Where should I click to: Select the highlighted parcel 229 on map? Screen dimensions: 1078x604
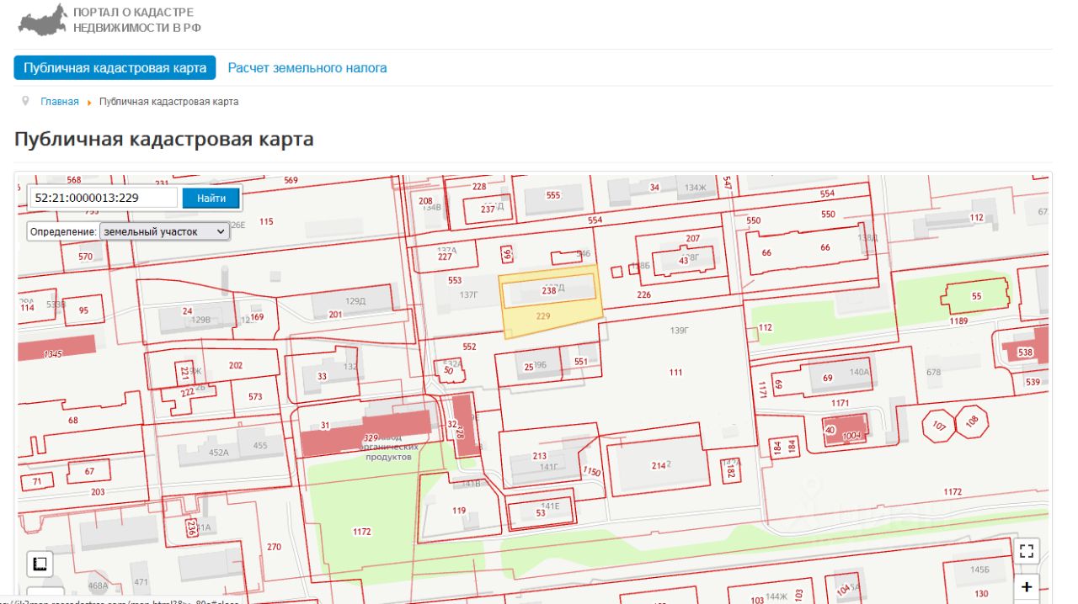[x=544, y=316]
